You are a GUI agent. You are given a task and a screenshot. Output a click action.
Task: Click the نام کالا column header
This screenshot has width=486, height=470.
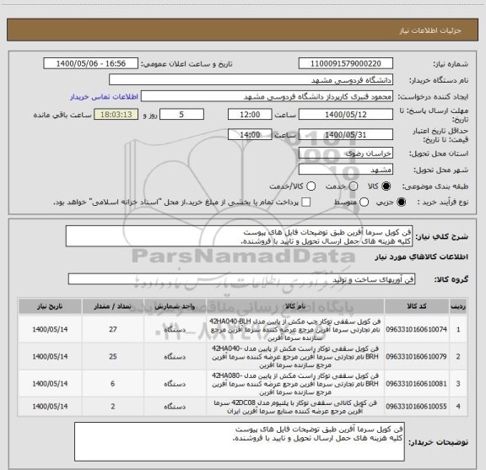point(295,306)
